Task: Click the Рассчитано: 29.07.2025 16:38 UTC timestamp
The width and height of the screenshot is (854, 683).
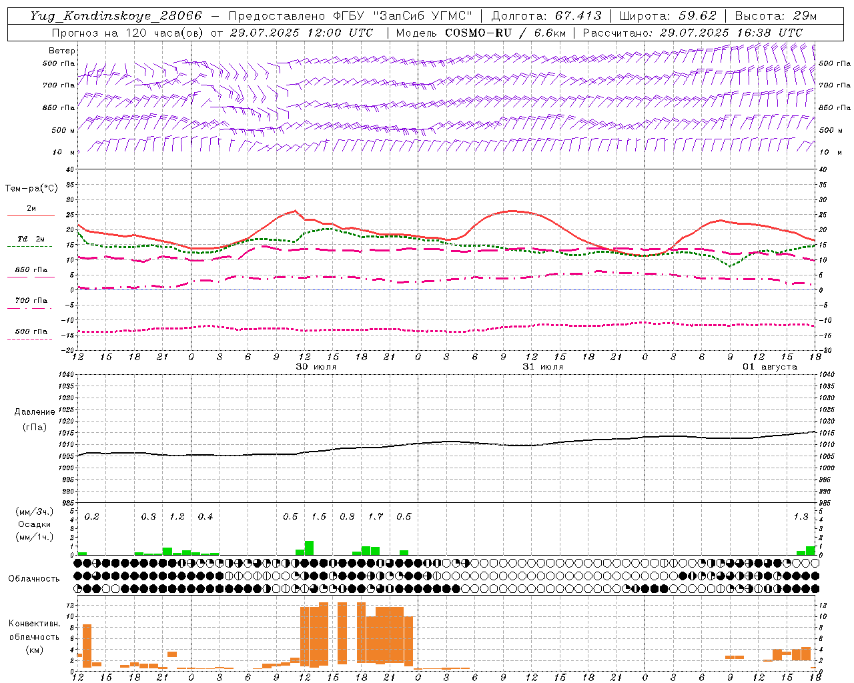Action: (x=693, y=33)
